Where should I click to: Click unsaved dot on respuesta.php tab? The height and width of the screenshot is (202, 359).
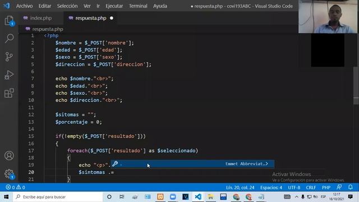click(x=112, y=18)
